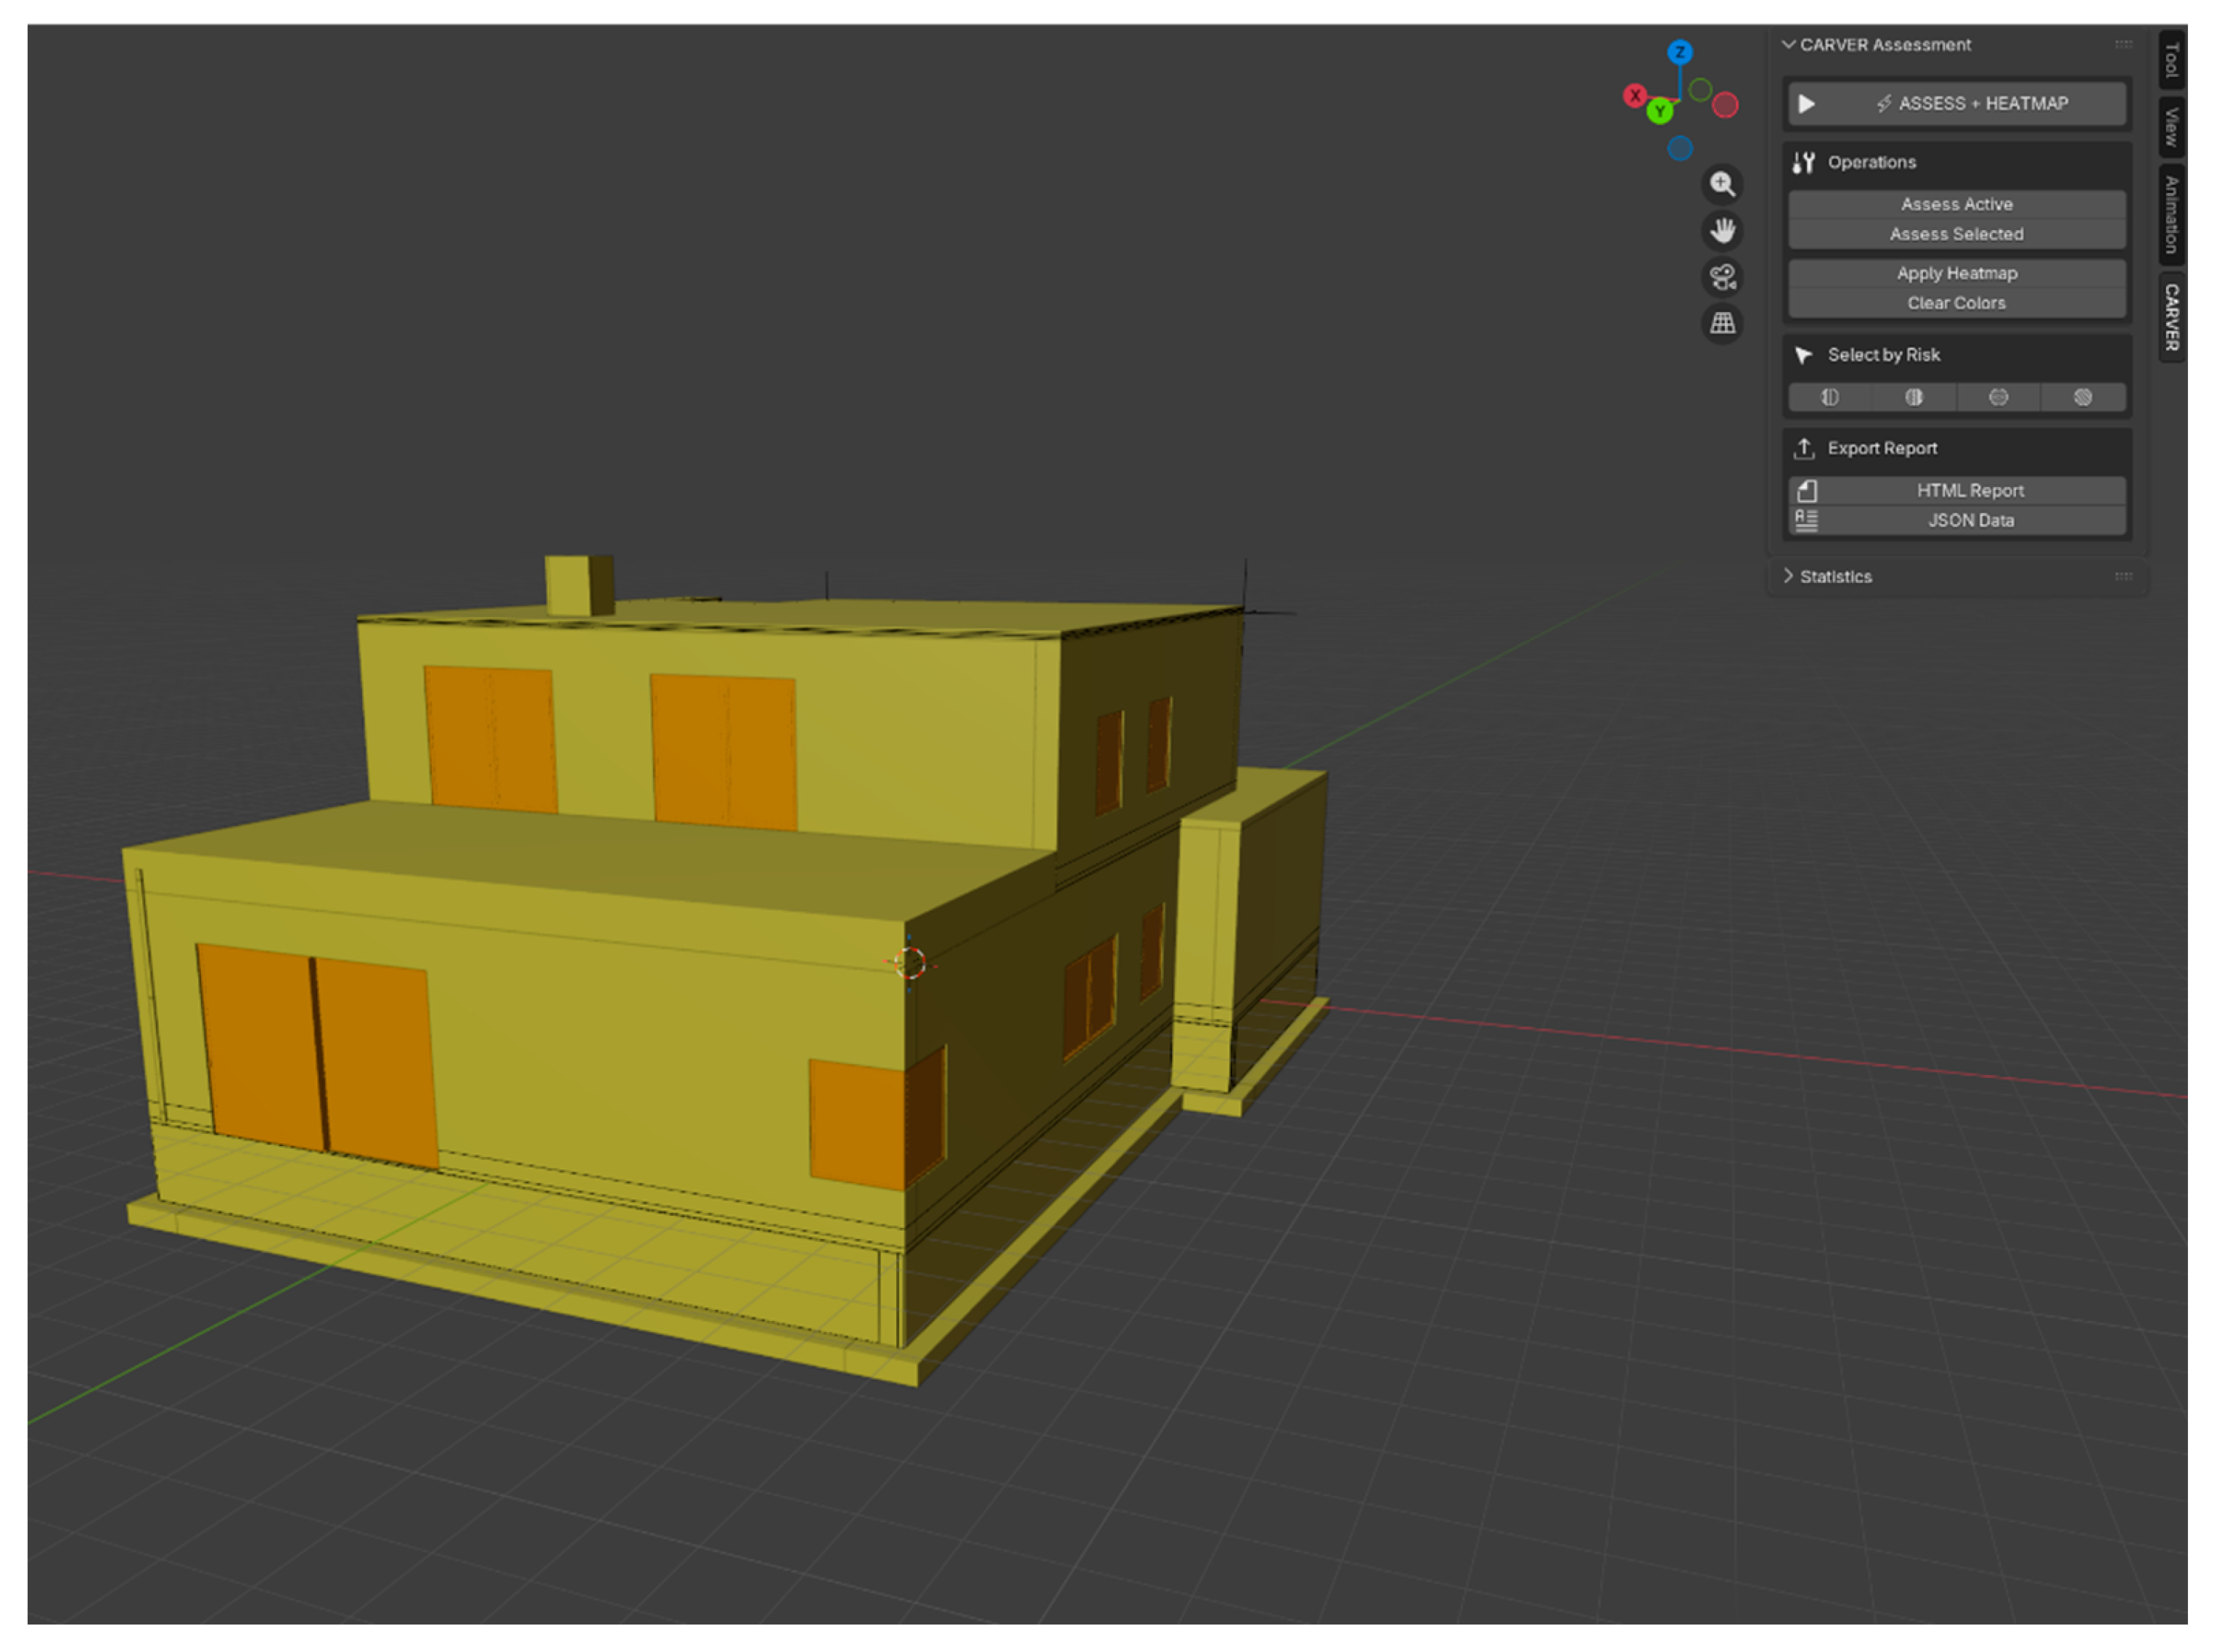Screen dimensions: 2222x1652
Task: Click the Statistics panel grip dots
Action: [x=2123, y=576]
